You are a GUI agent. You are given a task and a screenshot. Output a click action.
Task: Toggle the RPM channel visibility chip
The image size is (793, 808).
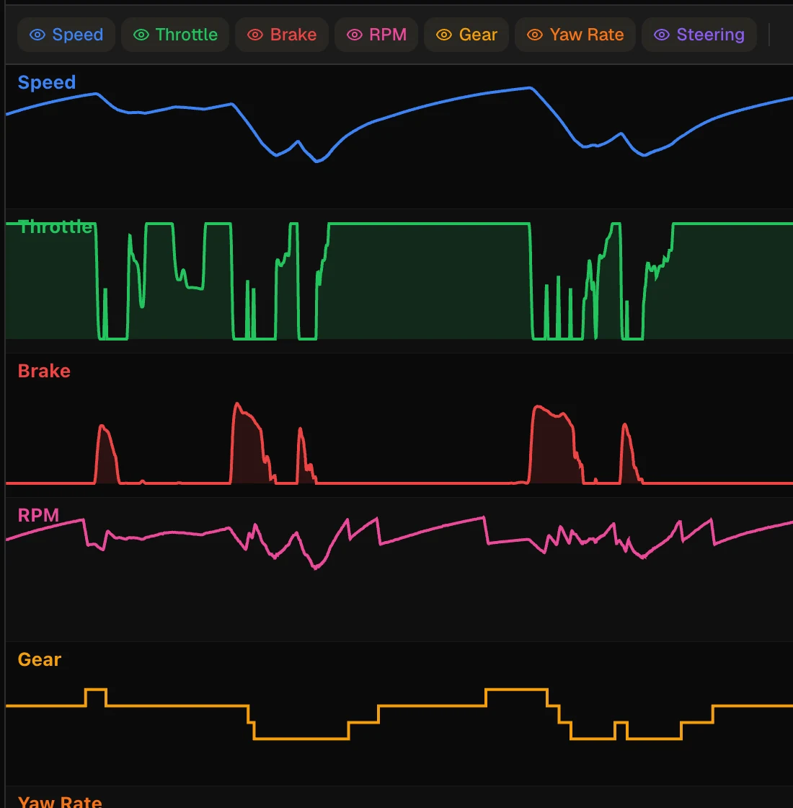[x=376, y=35]
